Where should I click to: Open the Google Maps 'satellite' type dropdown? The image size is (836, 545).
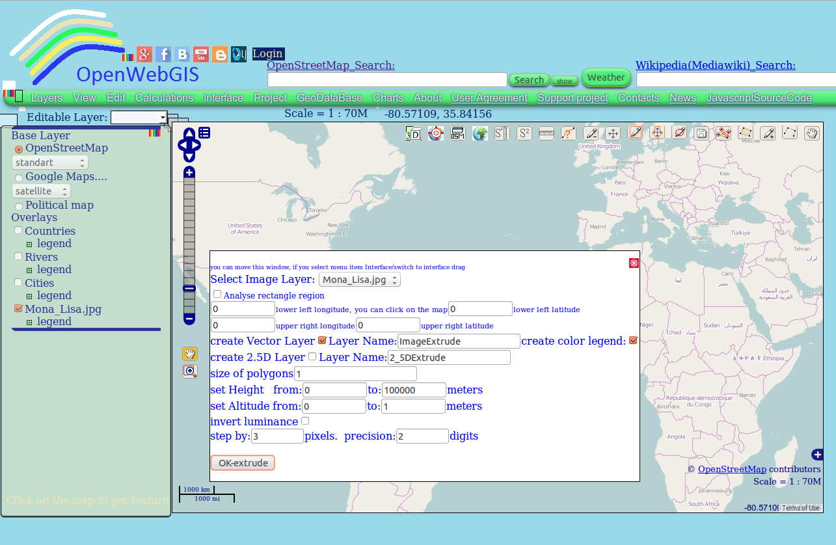tap(41, 191)
